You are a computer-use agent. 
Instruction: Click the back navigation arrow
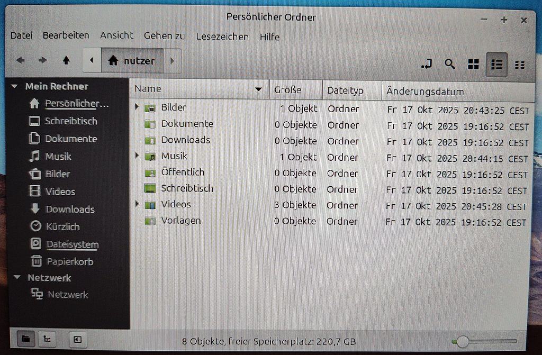click(20, 60)
